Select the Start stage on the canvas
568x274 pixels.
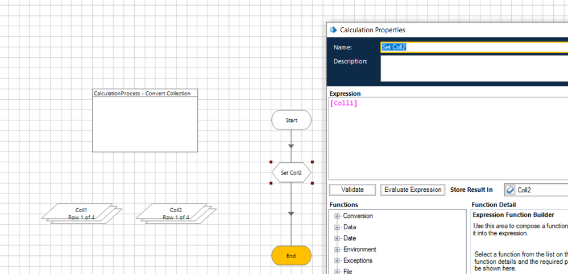click(x=291, y=120)
